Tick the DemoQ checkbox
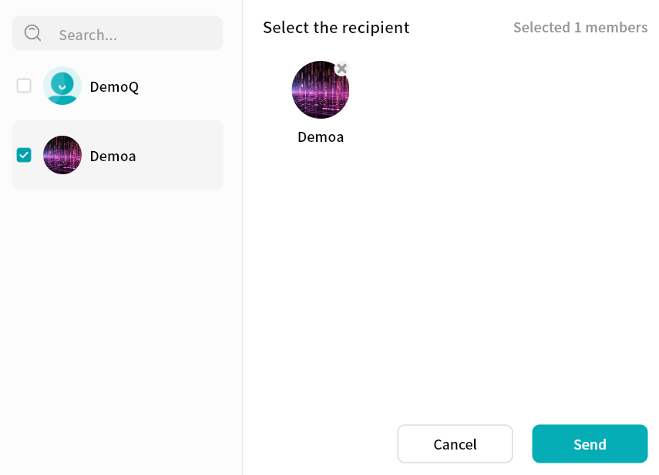659x475 pixels. [x=24, y=86]
